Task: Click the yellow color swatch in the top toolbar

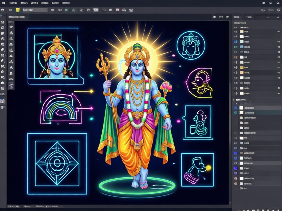Action: coord(18,10)
